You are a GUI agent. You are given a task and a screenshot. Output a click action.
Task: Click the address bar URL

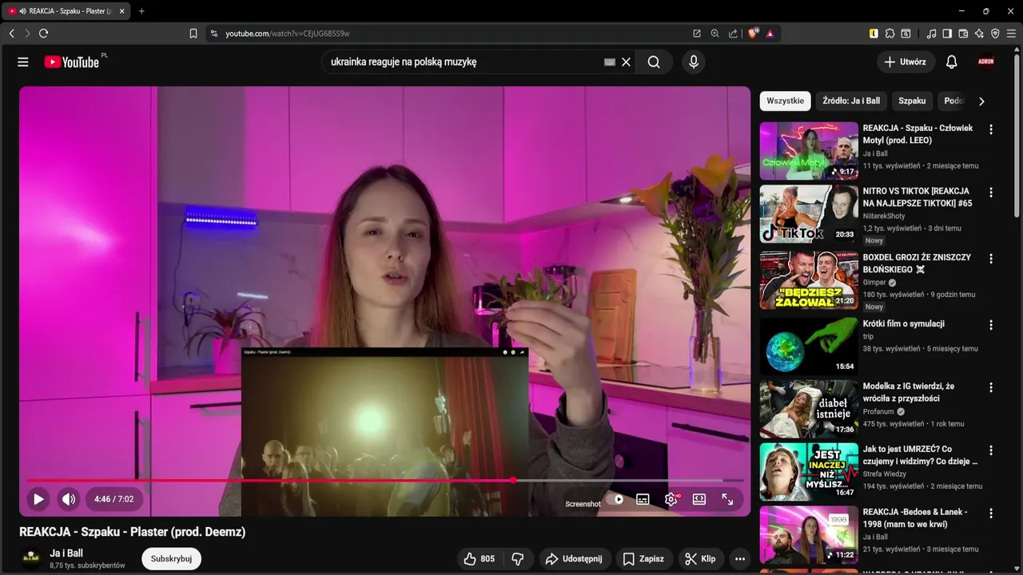click(288, 34)
